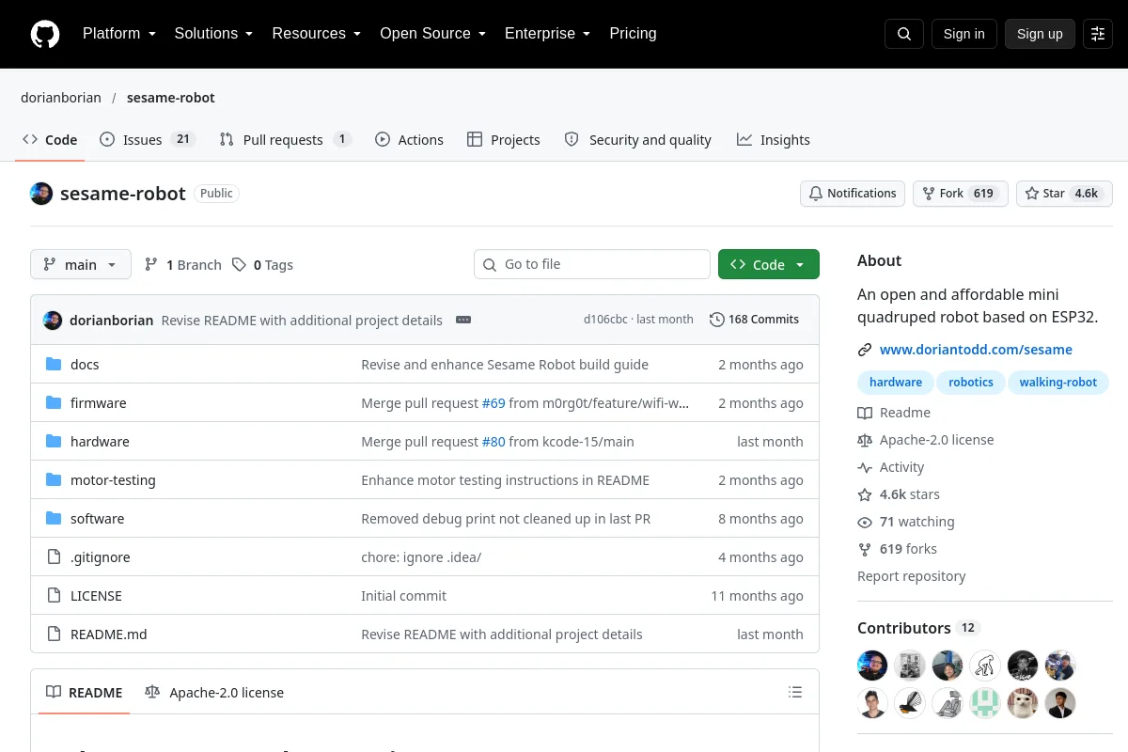Open the Contributors 12 heading link

pyautogui.click(x=918, y=628)
